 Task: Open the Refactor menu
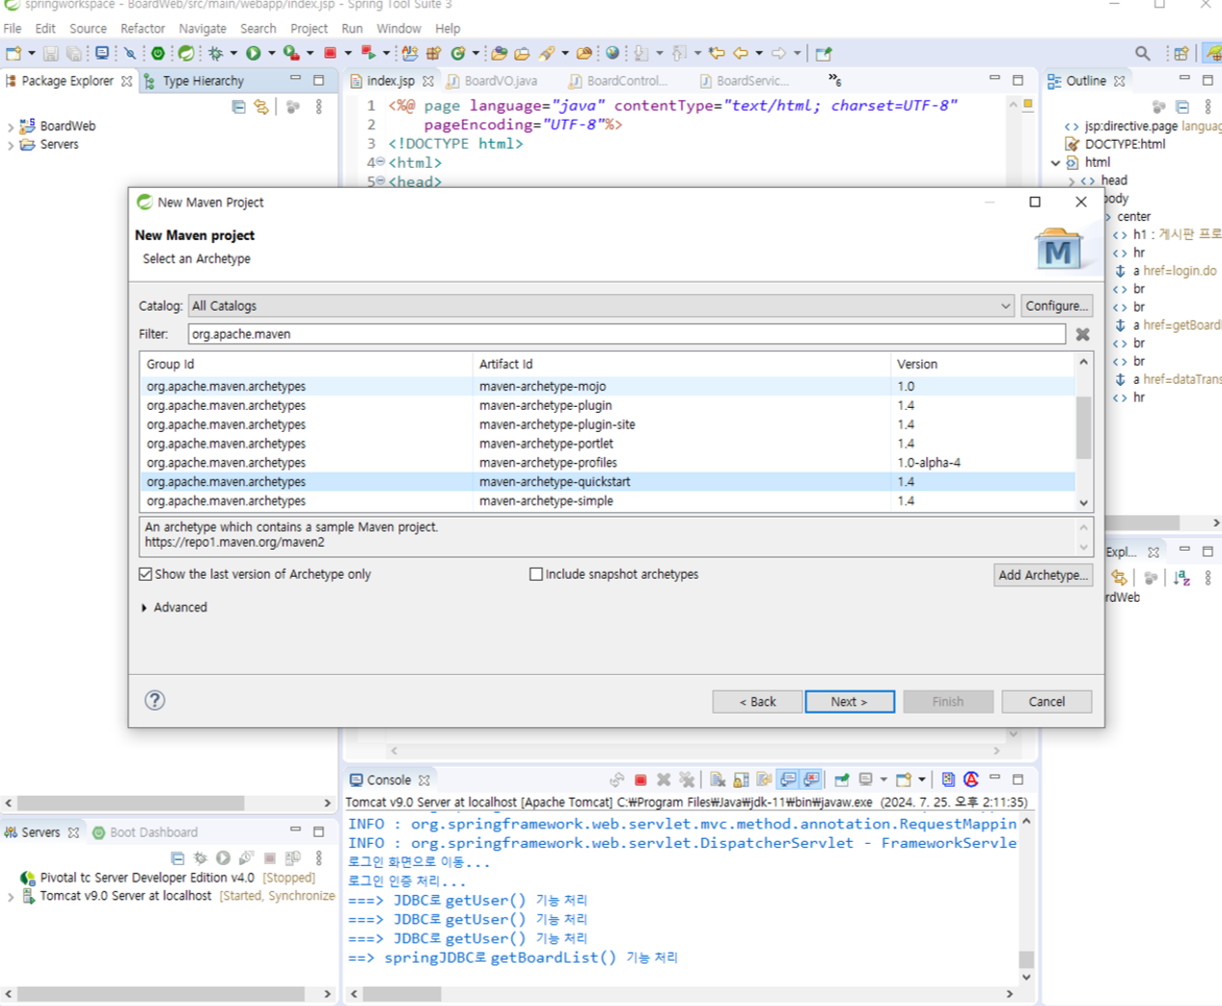tap(143, 29)
